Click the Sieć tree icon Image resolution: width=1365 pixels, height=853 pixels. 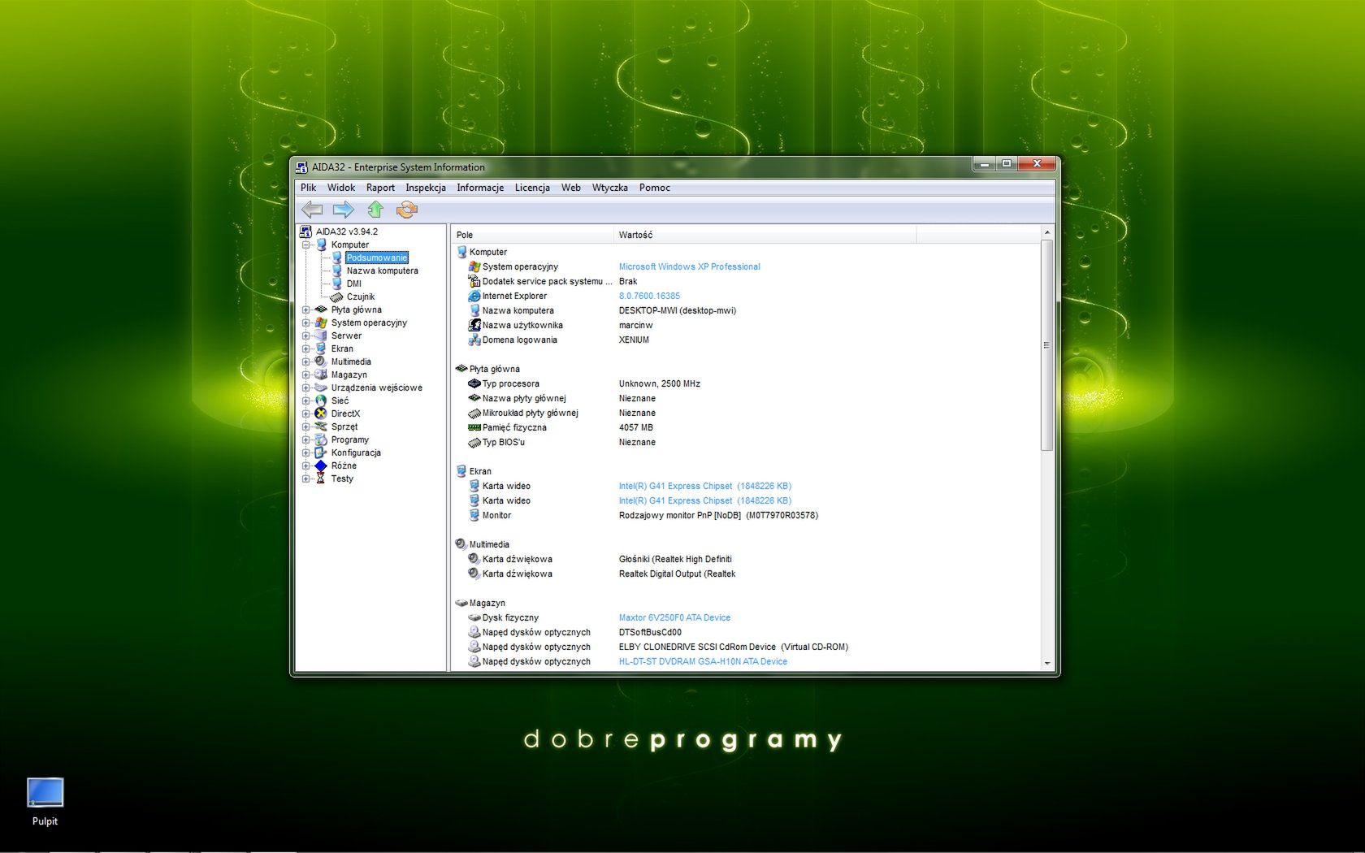tap(321, 401)
